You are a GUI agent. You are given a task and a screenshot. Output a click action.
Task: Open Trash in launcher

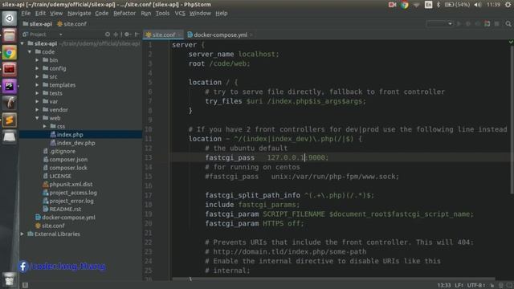(x=9, y=279)
